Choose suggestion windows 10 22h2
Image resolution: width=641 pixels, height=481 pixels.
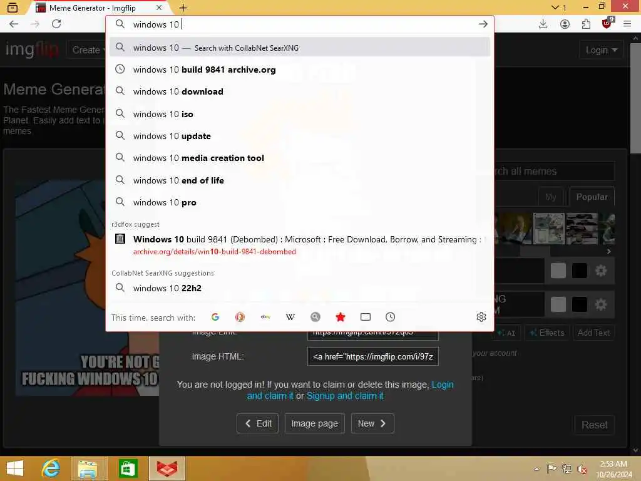click(x=300, y=288)
